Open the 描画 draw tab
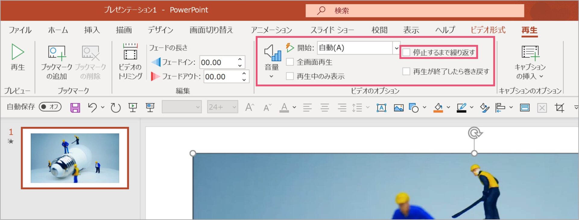579x220 pixels. (124, 30)
